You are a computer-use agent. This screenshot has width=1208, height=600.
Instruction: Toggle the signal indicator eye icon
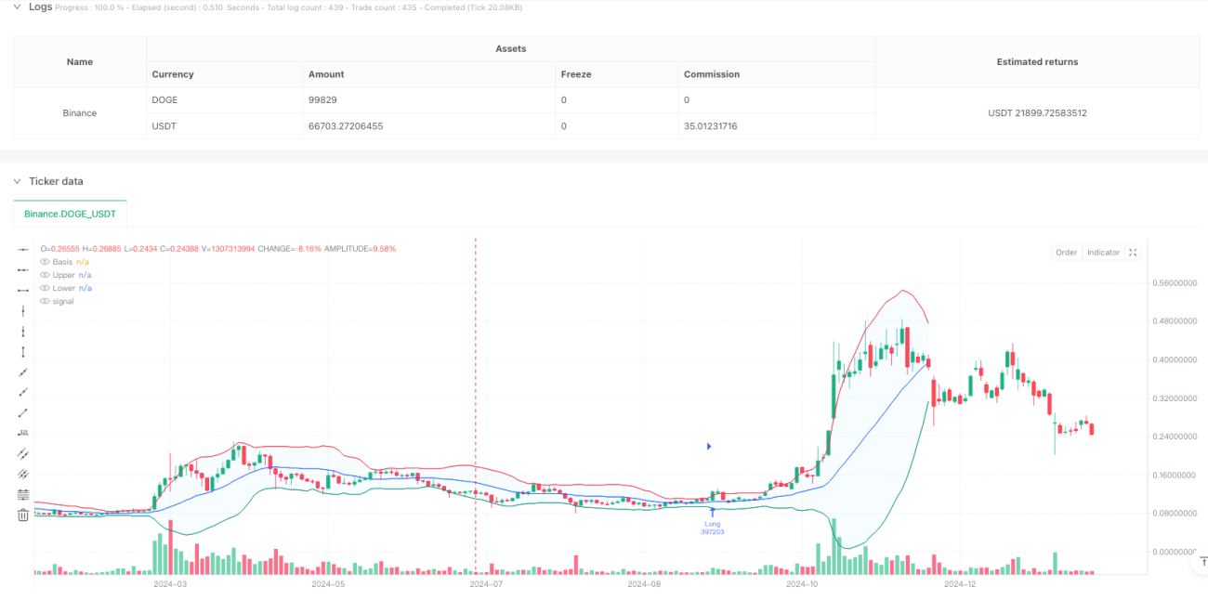pyautogui.click(x=45, y=301)
